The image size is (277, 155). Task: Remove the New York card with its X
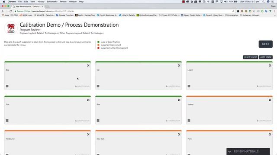(x=179, y=134)
